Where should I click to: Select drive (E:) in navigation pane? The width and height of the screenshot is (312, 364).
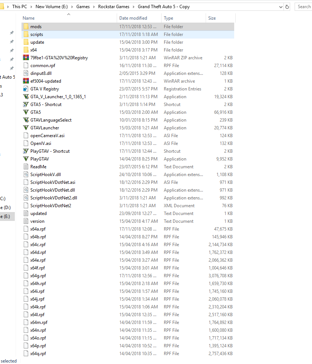[7, 216]
